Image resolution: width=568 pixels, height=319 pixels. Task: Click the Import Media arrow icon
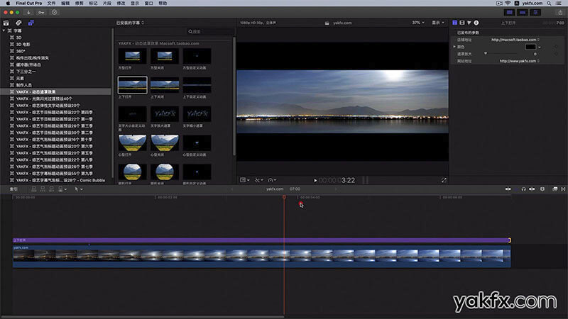pyautogui.click(x=28, y=12)
